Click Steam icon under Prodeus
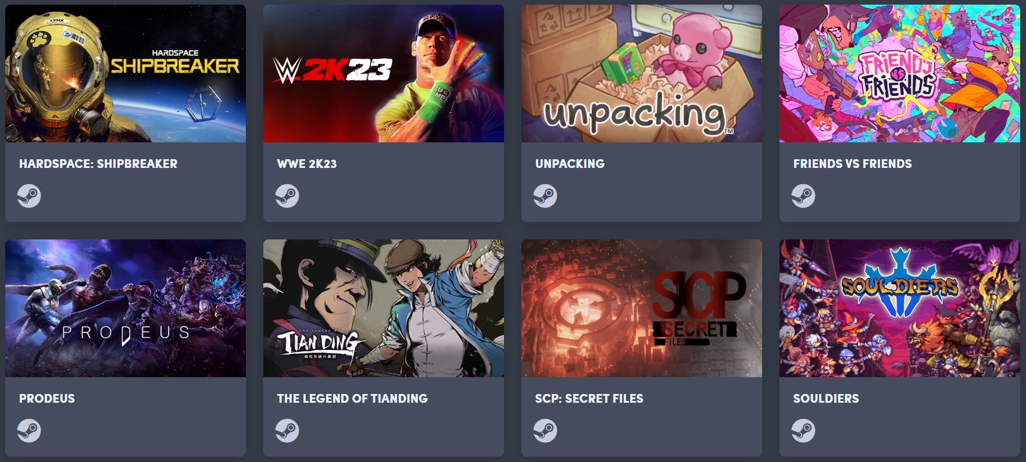Image resolution: width=1026 pixels, height=462 pixels. point(29,431)
